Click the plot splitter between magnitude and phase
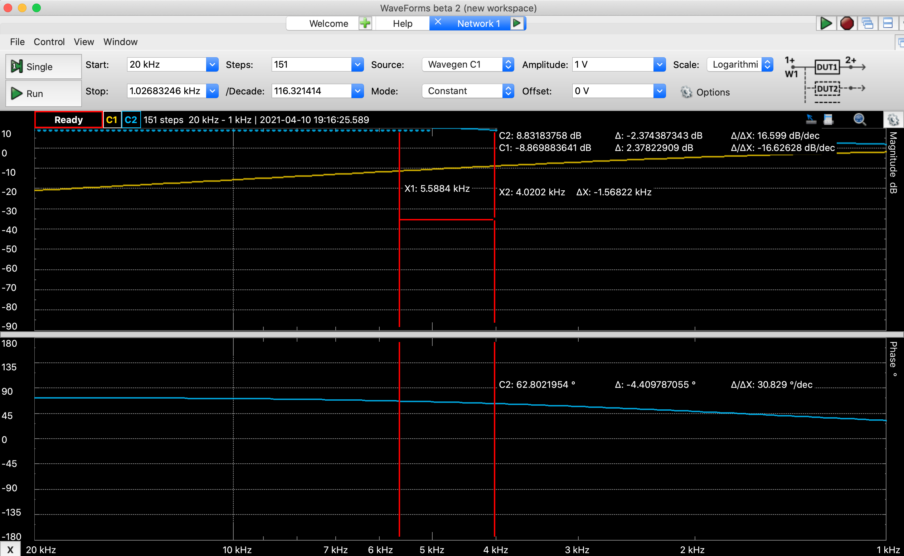 [452, 335]
